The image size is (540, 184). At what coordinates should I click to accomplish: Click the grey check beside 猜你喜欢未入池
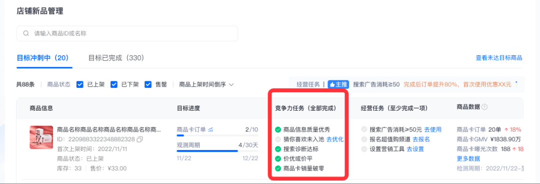tap(278, 140)
